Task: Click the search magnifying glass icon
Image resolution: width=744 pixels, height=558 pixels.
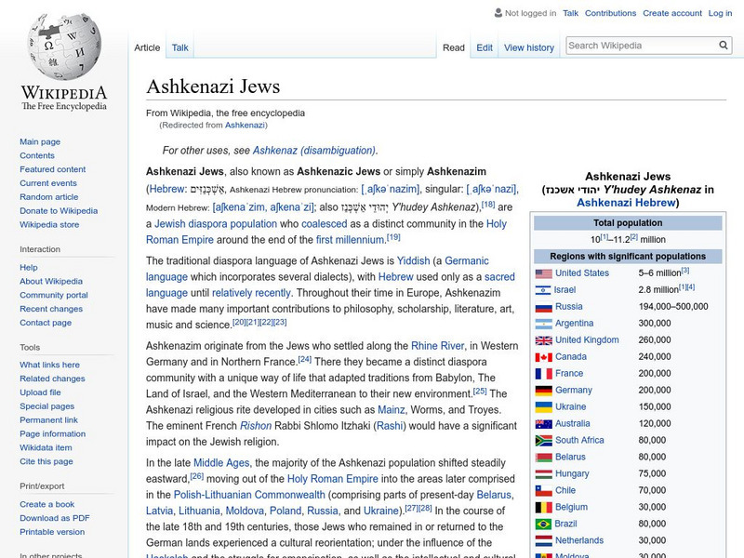Action: [724, 45]
